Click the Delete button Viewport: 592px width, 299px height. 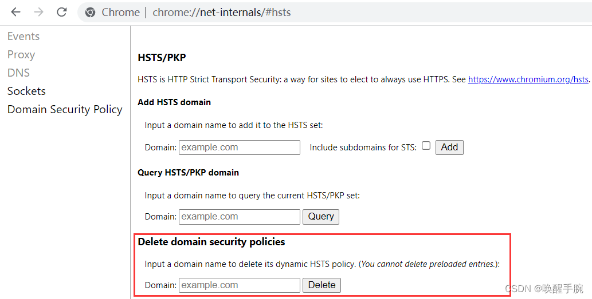[x=322, y=285]
